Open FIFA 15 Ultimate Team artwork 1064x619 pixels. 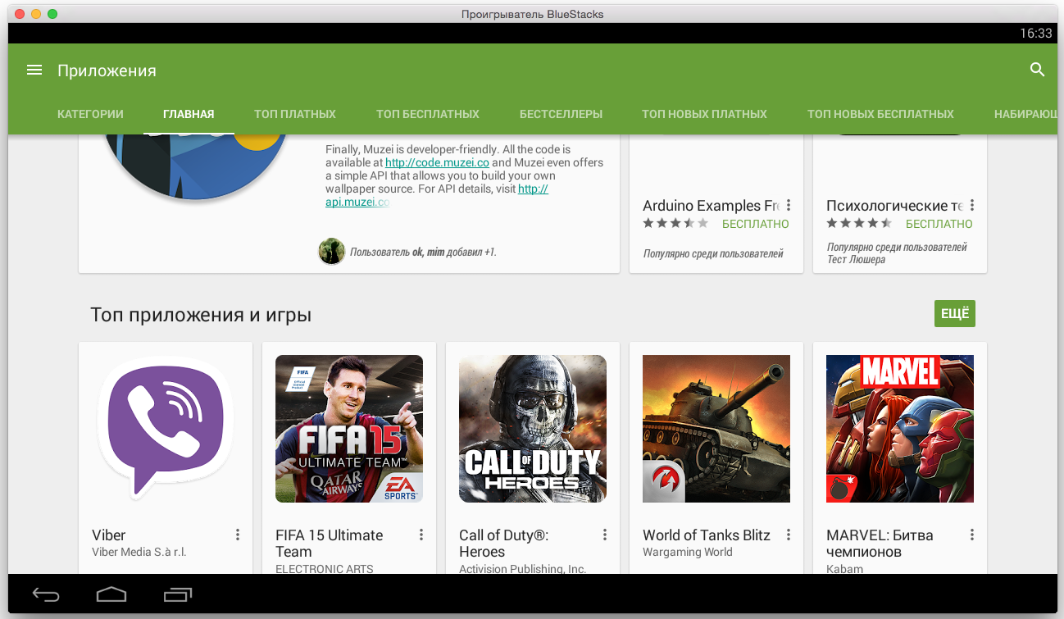click(349, 429)
